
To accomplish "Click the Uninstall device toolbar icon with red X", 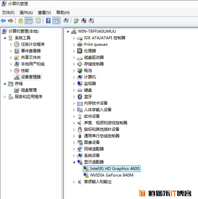I will tap(84, 21).
